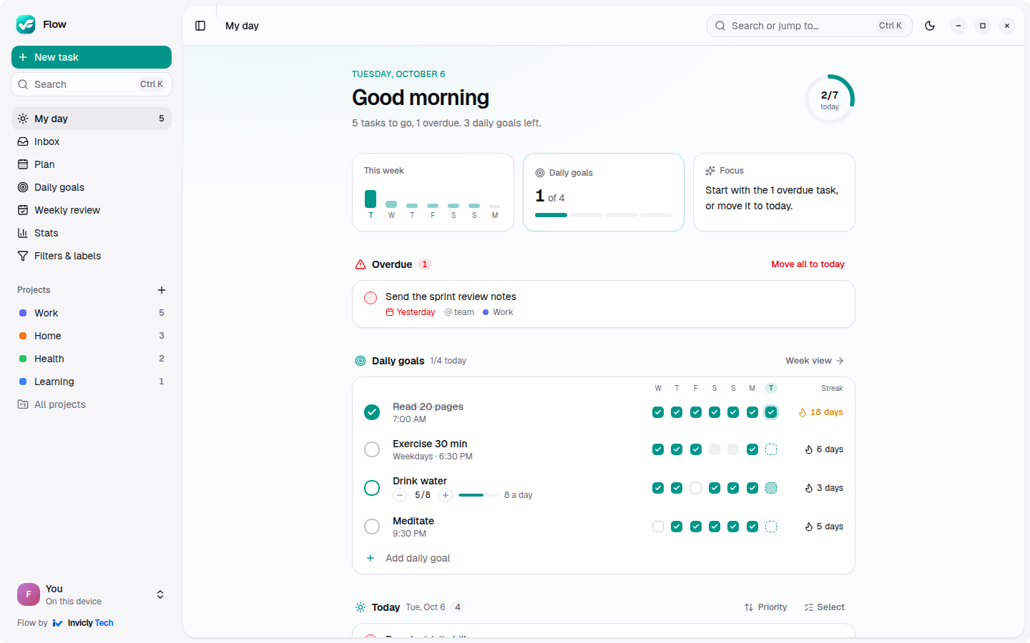Open the Plan view
This screenshot has width=1030, height=643.
[92, 164]
